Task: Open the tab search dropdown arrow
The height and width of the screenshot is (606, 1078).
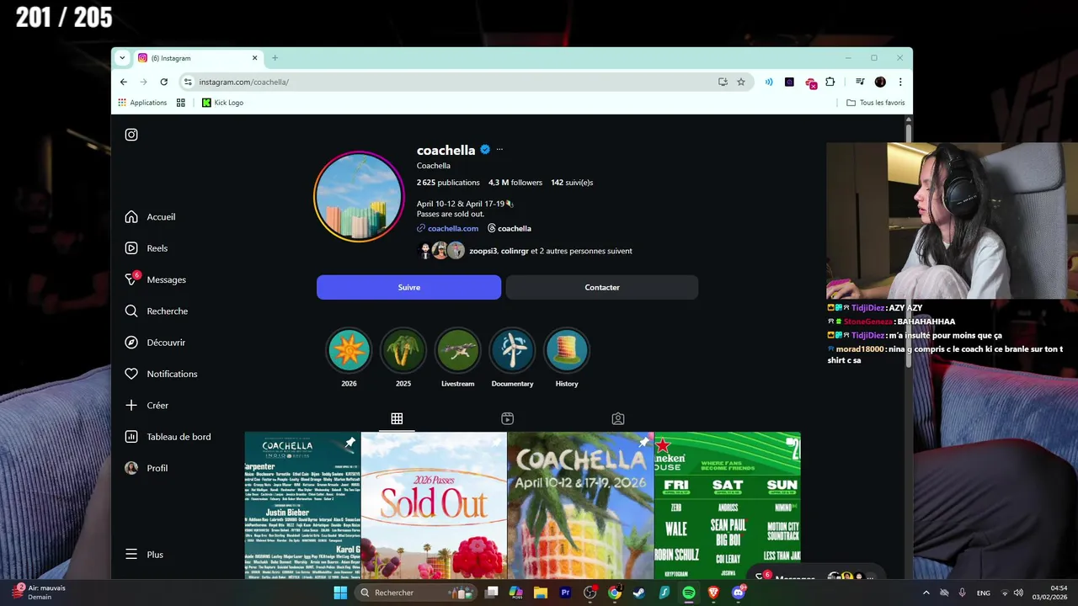Action: (x=122, y=58)
